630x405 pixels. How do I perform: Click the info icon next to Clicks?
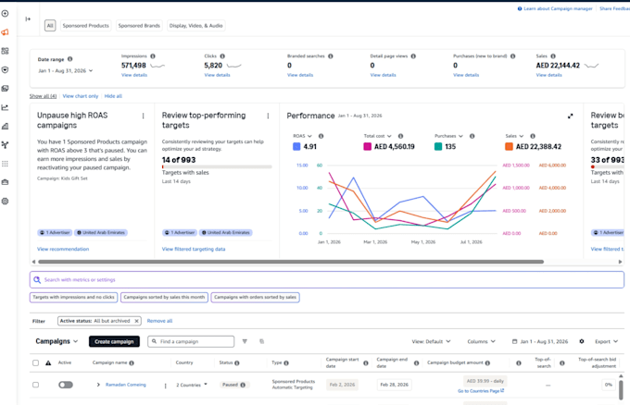(x=222, y=56)
